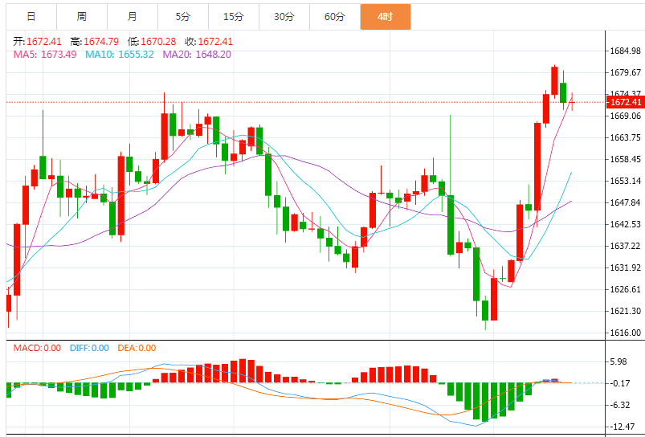Image resolution: width=645 pixels, height=437 pixels.
Task: Choose the 30分 timeframe tab
Action: pyautogui.click(x=284, y=17)
